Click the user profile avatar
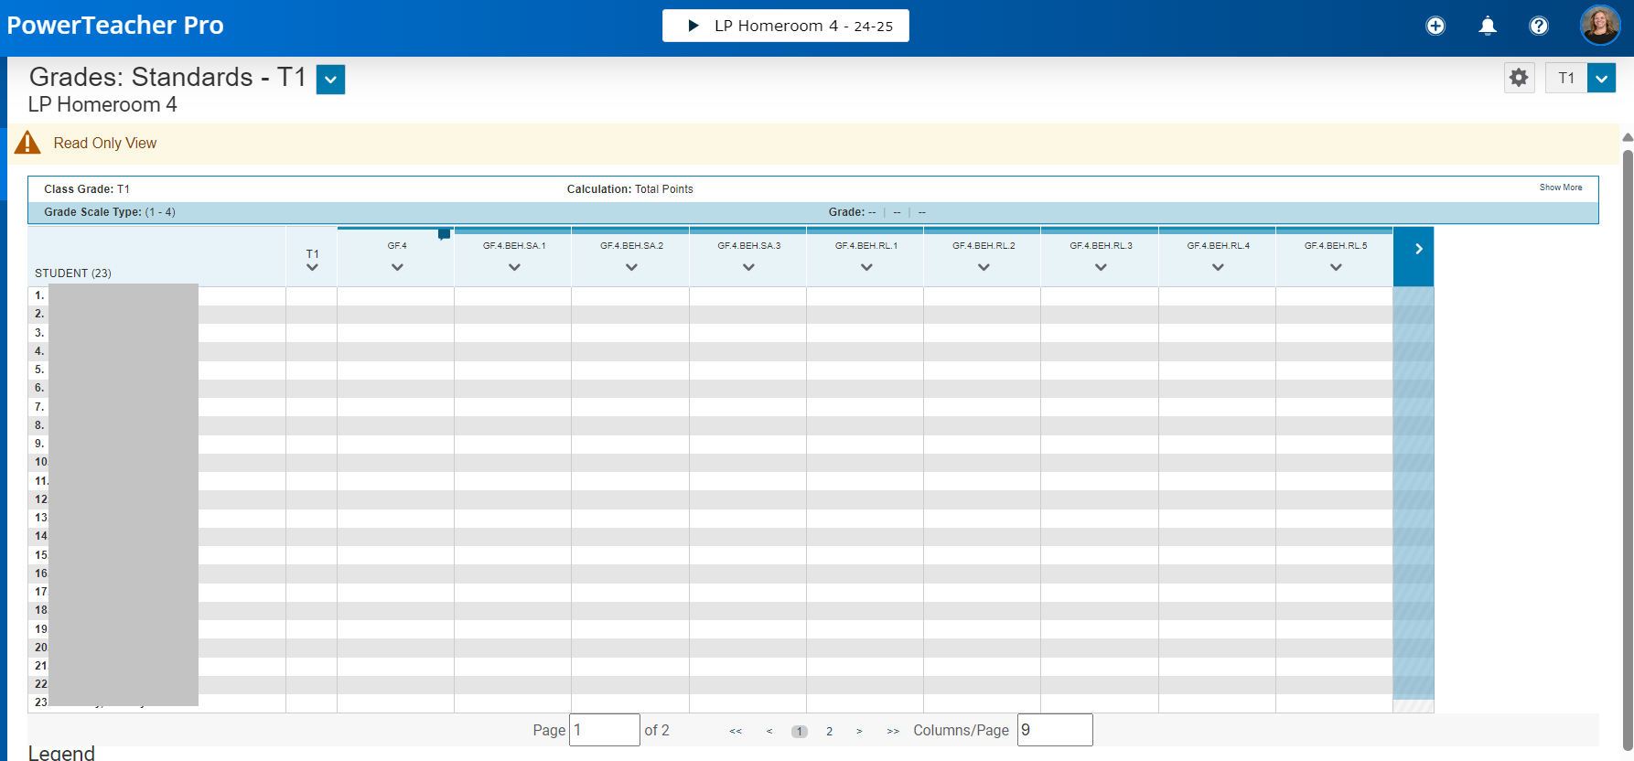The width and height of the screenshot is (1634, 761). pyautogui.click(x=1599, y=26)
